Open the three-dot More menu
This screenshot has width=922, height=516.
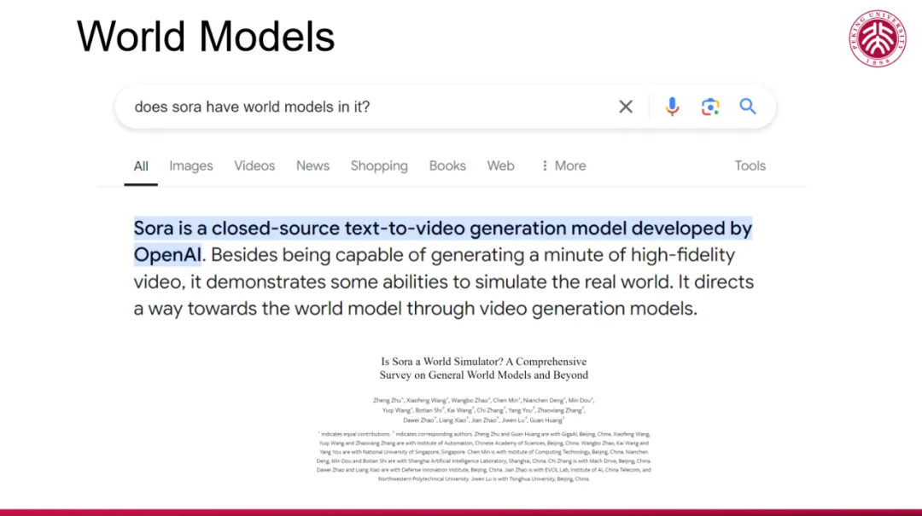tap(563, 165)
